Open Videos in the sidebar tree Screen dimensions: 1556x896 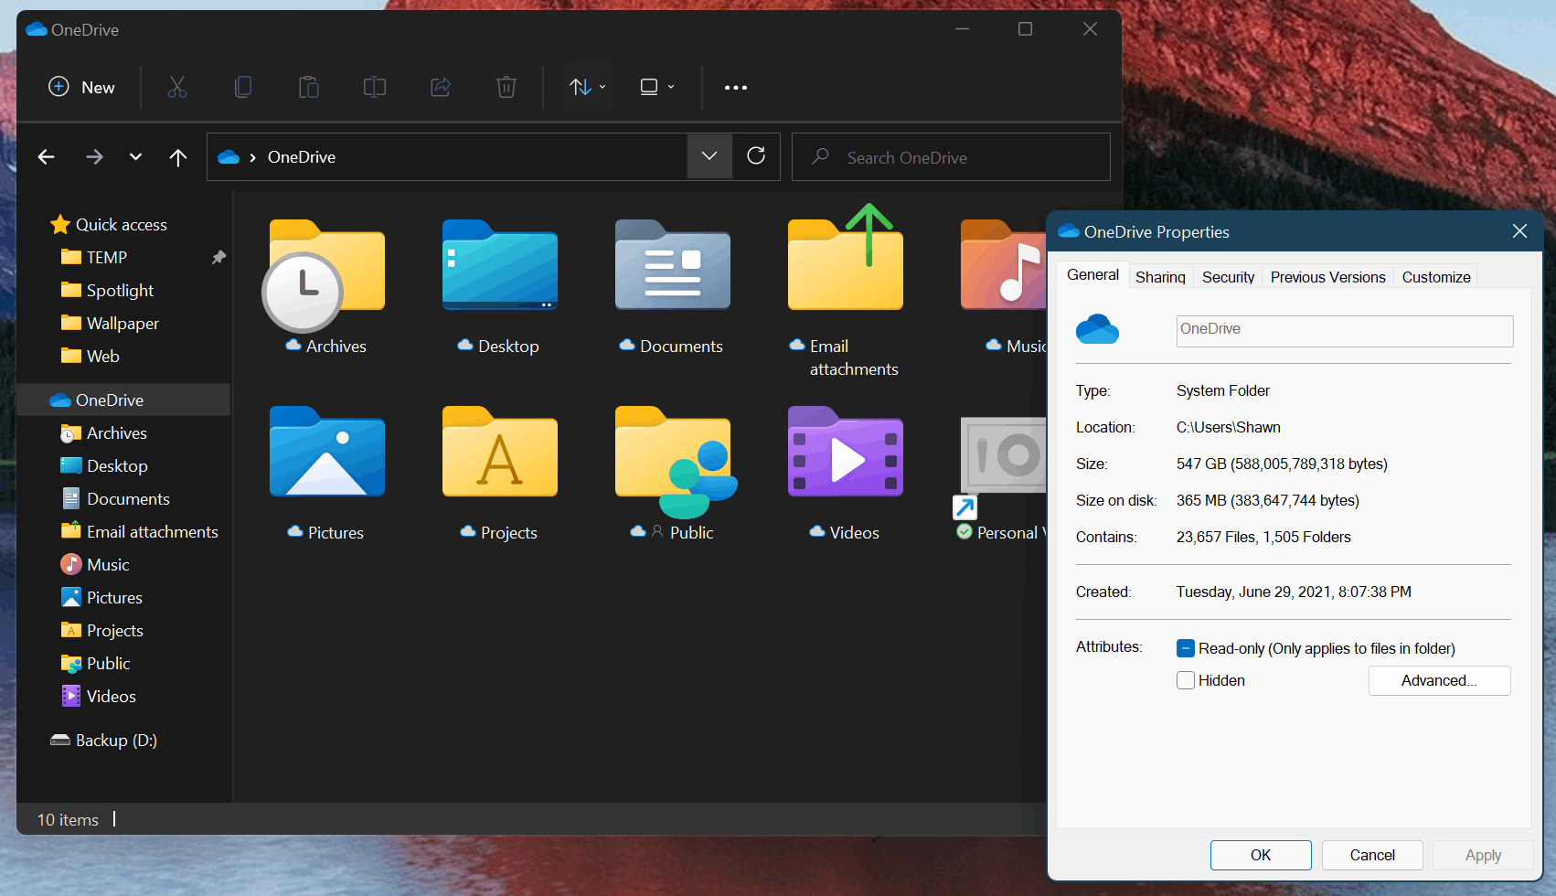pos(111,696)
